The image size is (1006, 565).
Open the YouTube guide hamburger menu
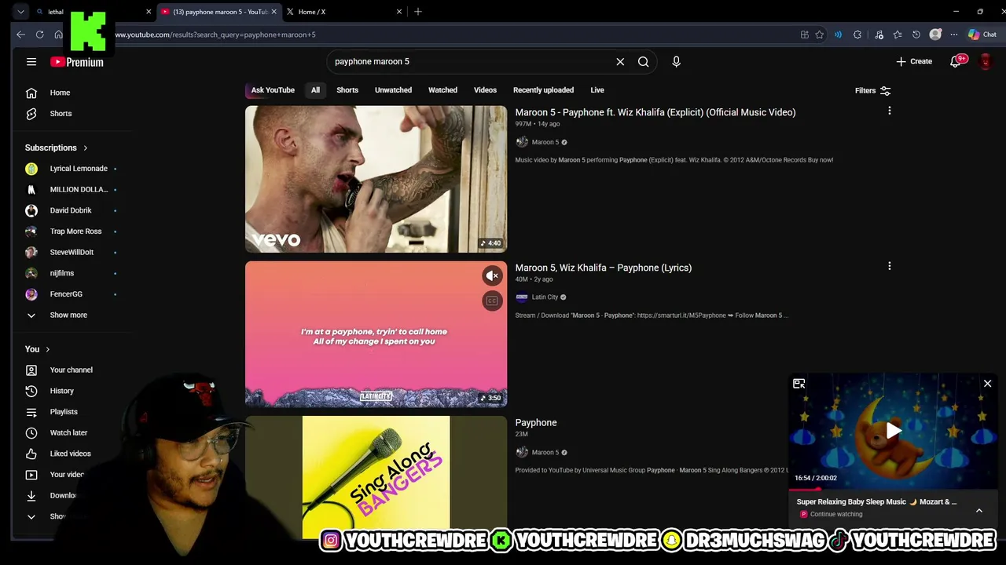point(31,62)
